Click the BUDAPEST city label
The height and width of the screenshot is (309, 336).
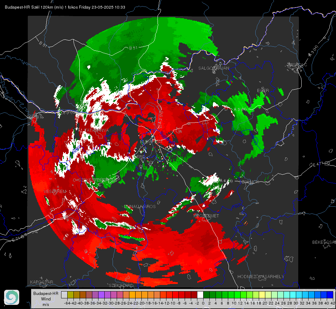point(151,142)
